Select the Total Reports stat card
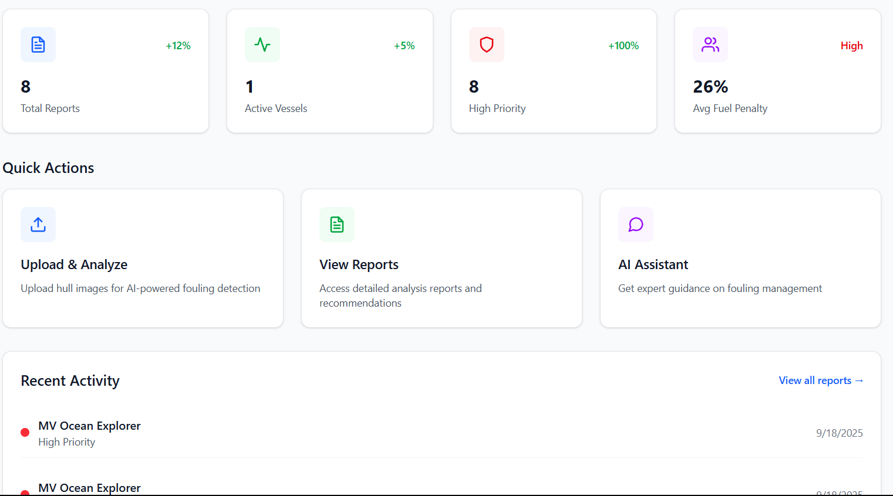 click(106, 71)
